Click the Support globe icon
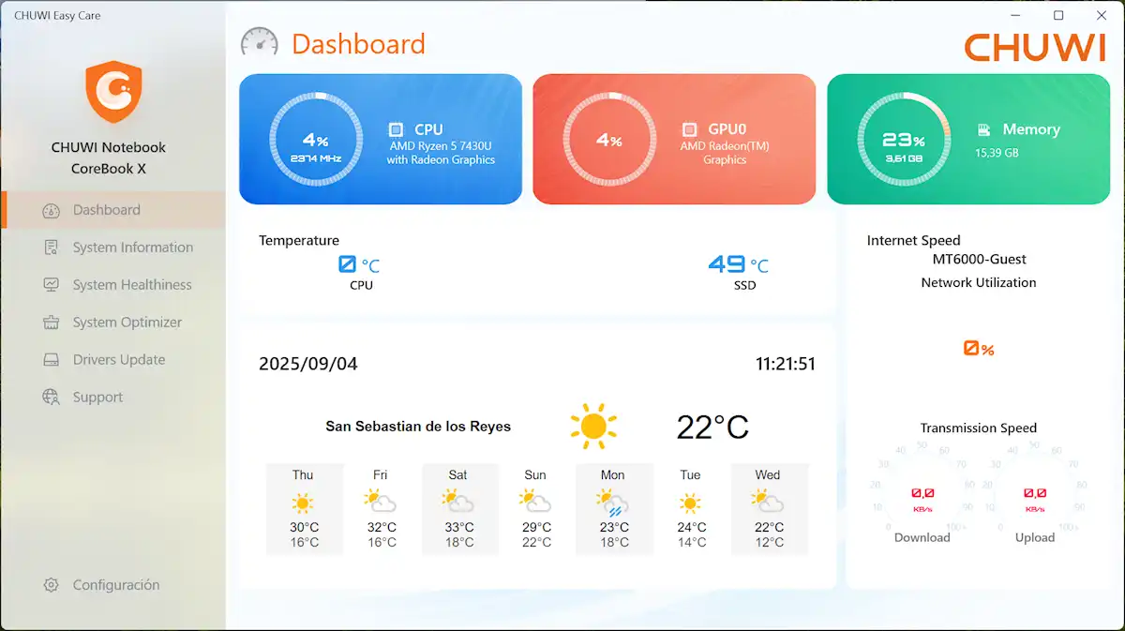The image size is (1125, 631). click(52, 398)
